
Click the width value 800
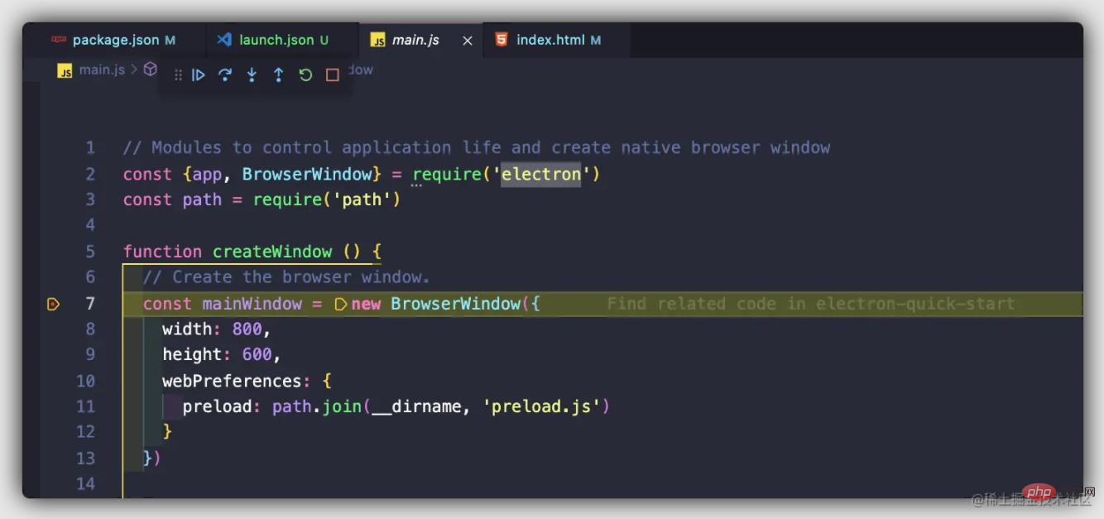pyautogui.click(x=247, y=329)
